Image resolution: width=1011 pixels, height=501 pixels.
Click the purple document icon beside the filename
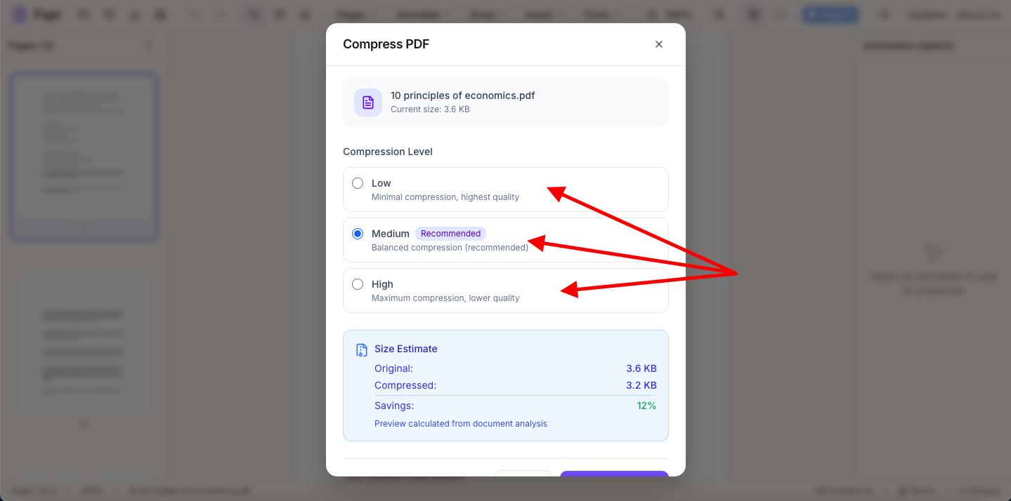[368, 102]
